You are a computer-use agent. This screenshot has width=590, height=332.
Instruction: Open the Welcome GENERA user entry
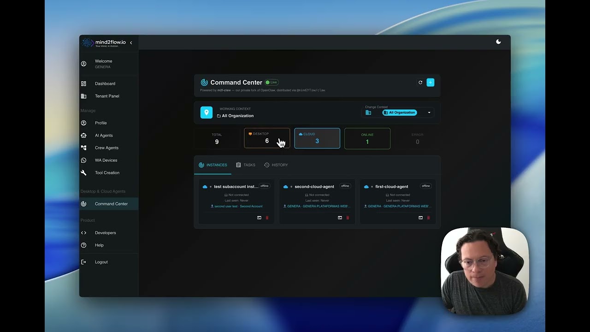point(109,64)
